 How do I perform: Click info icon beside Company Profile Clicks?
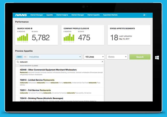[88, 28]
